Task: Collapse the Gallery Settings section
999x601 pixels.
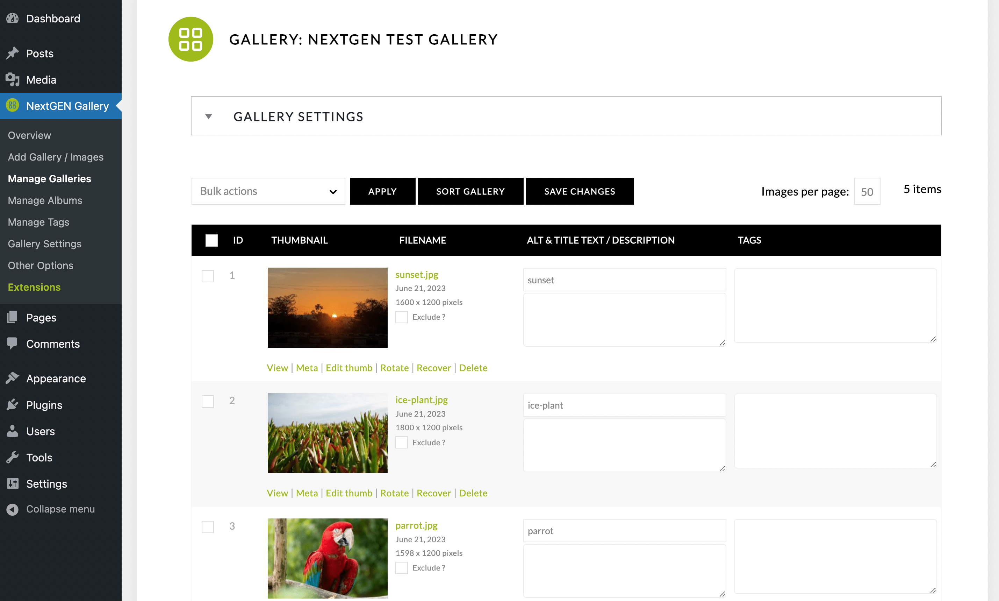Action: coord(208,116)
